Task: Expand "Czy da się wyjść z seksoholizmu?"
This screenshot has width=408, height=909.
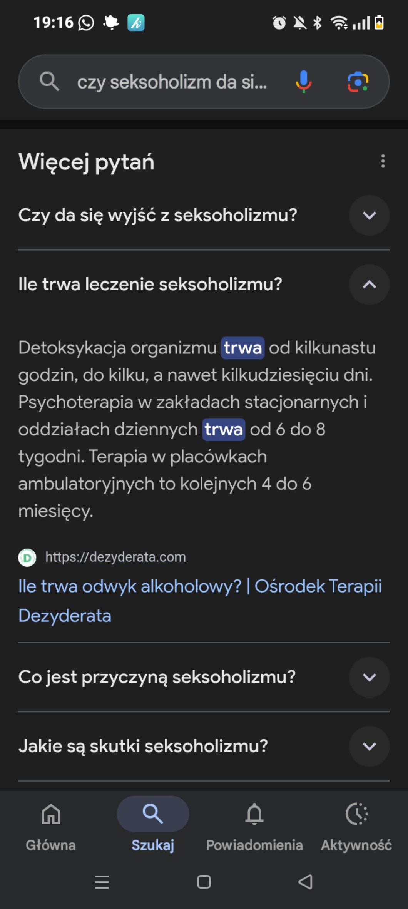Action: click(x=369, y=215)
